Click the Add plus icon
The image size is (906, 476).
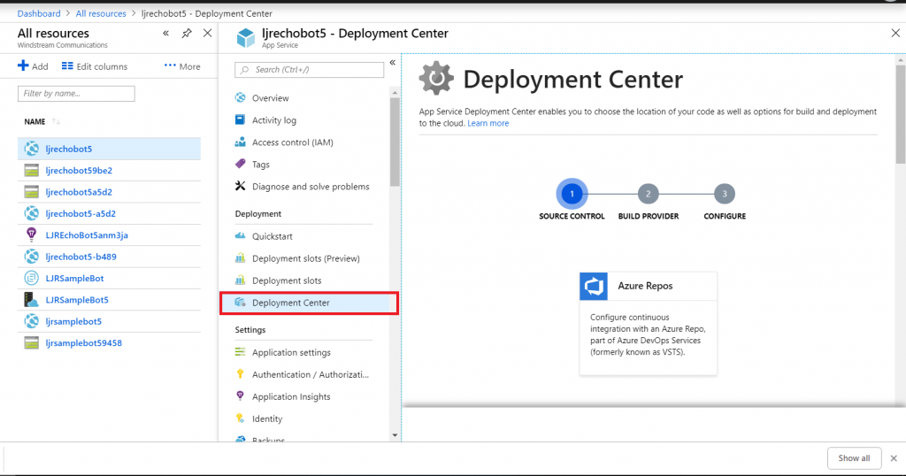pos(23,65)
